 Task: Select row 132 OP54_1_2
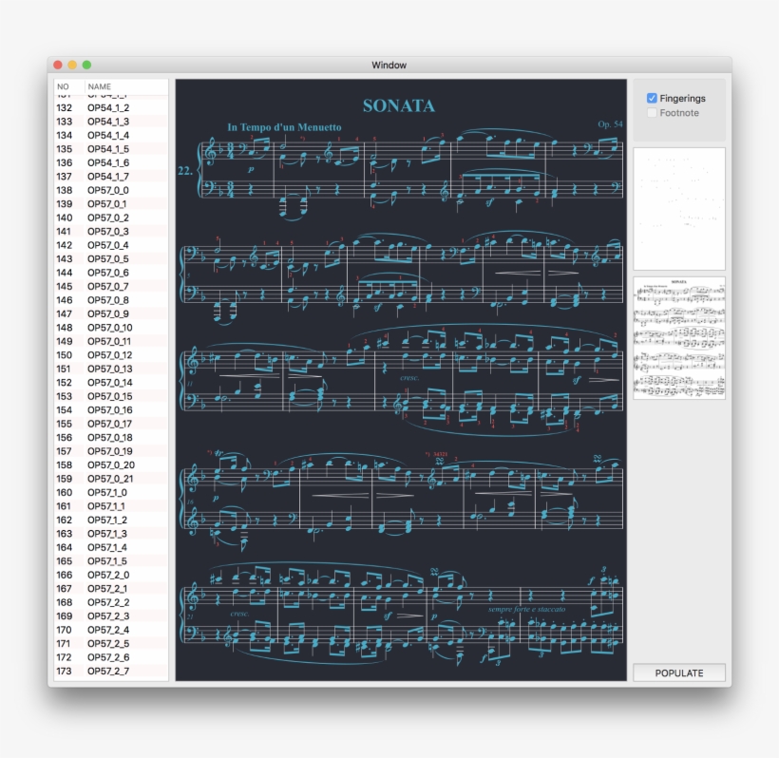tap(111, 107)
